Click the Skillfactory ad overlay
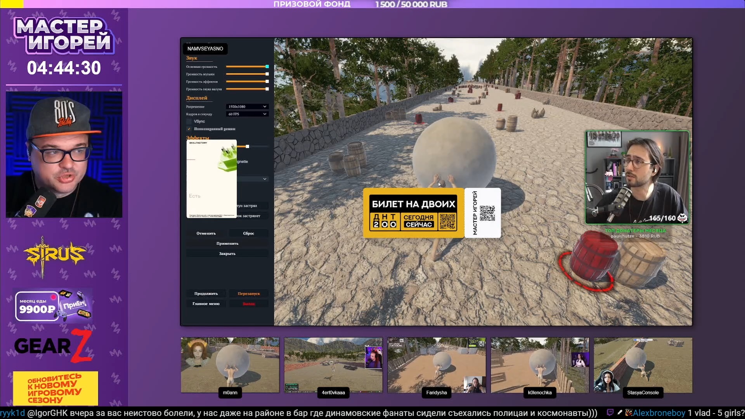The height and width of the screenshot is (419, 745). pyautogui.click(x=211, y=179)
